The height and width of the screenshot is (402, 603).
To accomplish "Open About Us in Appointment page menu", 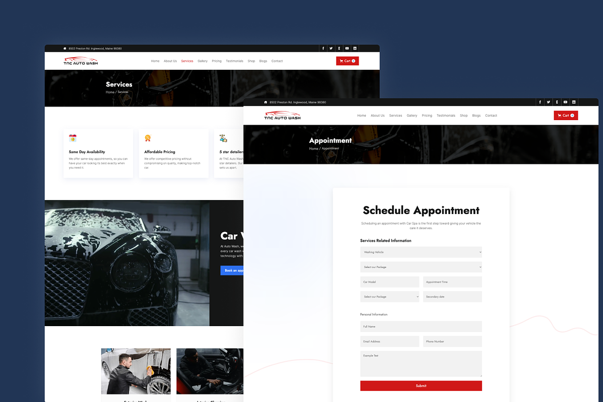I will coord(377,116).
